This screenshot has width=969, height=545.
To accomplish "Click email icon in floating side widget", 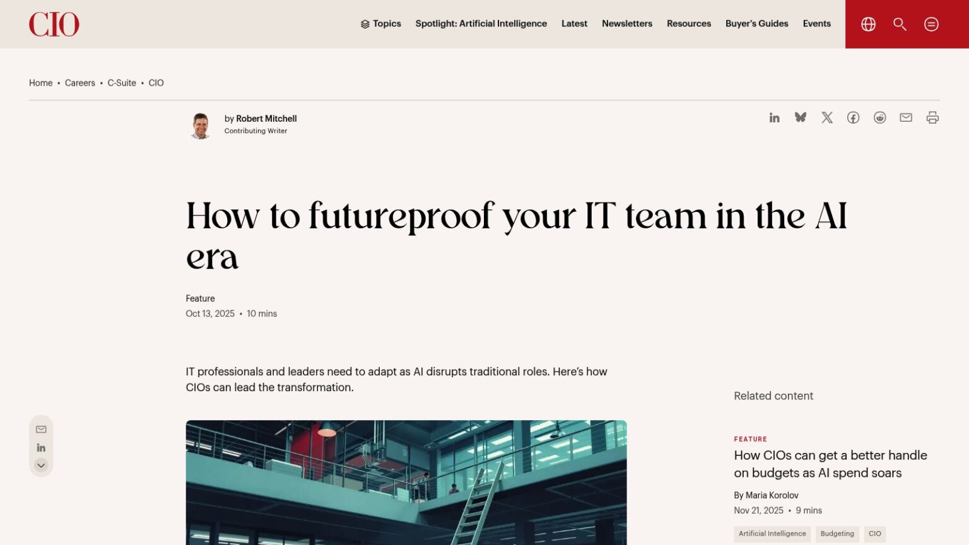I will click(x=41, y=430).
